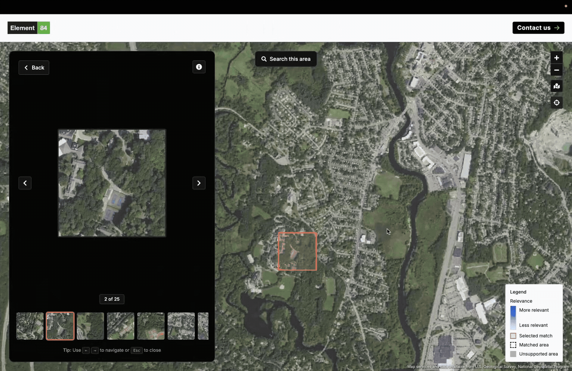Select the fifth result thumbnail

151,326
